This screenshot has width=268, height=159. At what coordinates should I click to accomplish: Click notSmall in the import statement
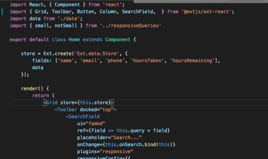(66, 26)
